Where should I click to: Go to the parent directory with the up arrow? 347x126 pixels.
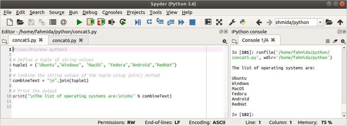click(340, 22)
